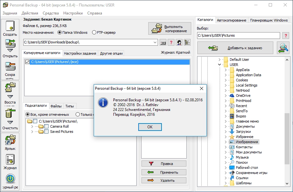The image size is (293, 192).
Task: Collapse the USER folder in tree
Action: coord(220,65)
